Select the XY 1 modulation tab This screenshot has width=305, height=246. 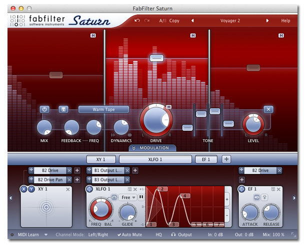[101, 159]
